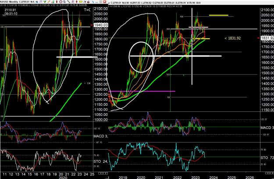This screenshot has height=179, width=274.
Task: Click the red magnet icon in the toolbar
Action: pos(89,2)
